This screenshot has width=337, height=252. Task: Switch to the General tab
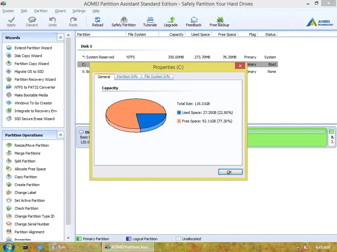(x=104, y=77)
